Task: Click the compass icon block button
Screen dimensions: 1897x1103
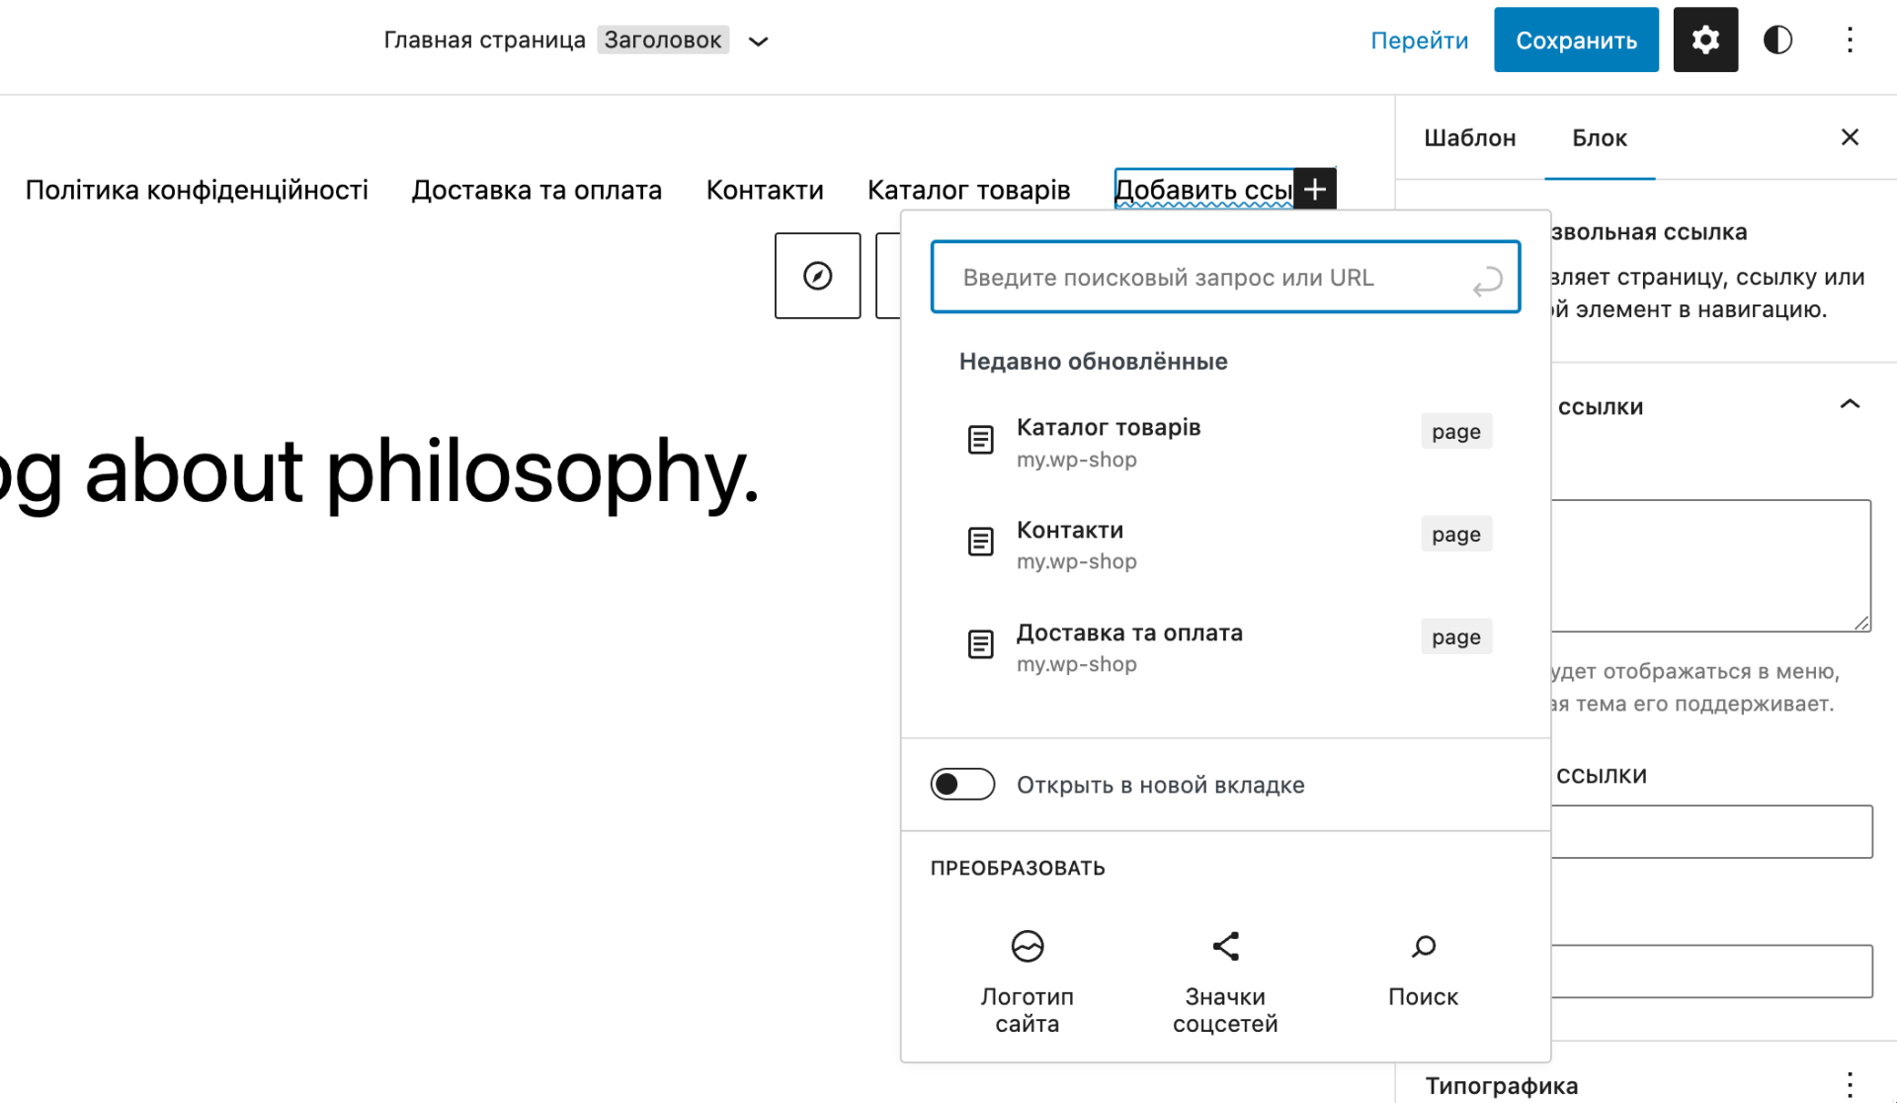Action: coord(817,277)
